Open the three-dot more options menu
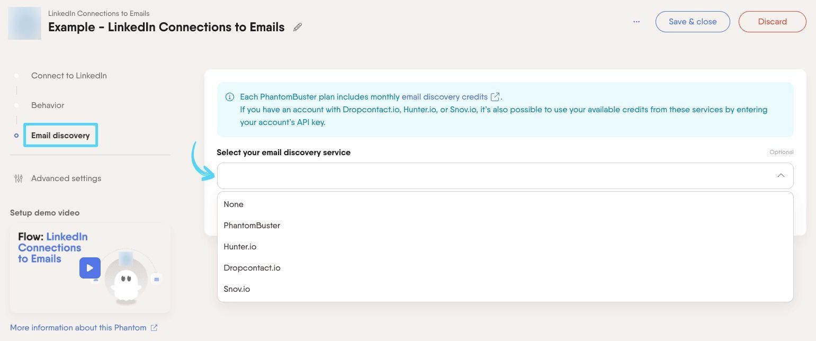Image resolution: width=816 pixels, height=341 pixels. [636, 22]
